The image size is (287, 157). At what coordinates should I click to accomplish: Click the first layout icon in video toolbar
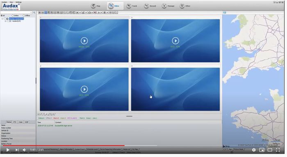click(39, 12)
